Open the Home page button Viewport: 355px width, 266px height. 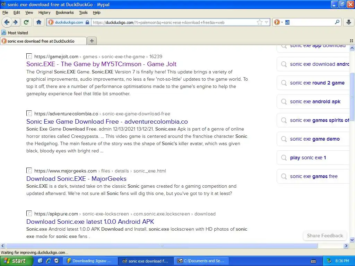tap(39, 22)
